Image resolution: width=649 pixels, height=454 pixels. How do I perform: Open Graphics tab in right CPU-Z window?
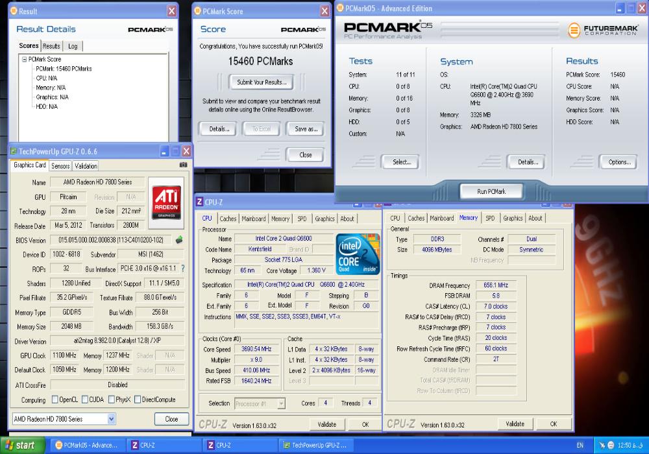point(513,218)
